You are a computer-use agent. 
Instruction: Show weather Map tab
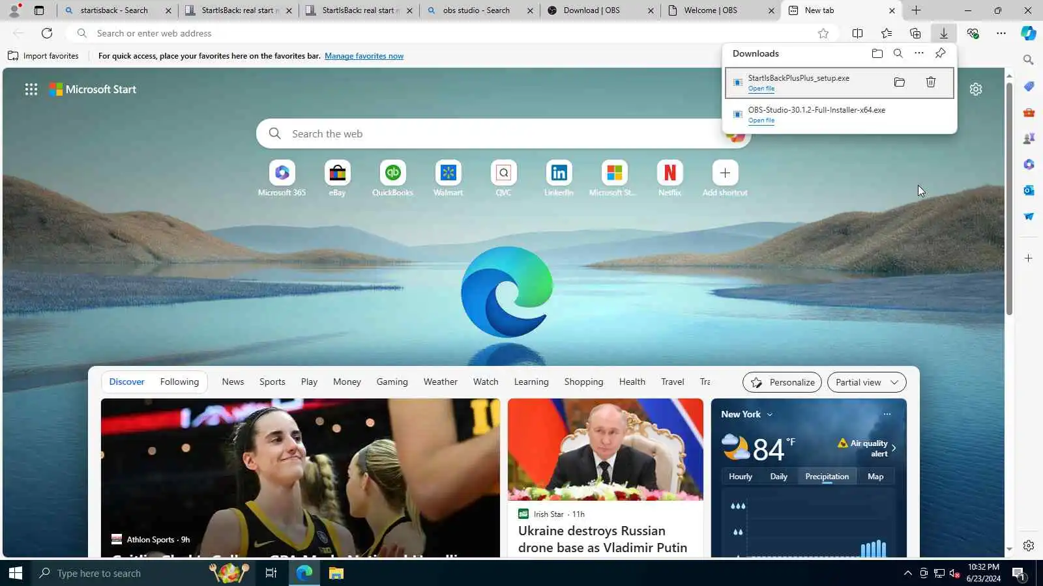[875, 477]
